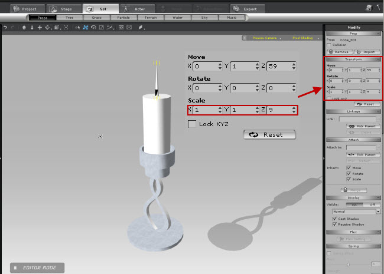Click the square zoom-region icon
The image size is (384, 274).
click(x=102, y=28)
